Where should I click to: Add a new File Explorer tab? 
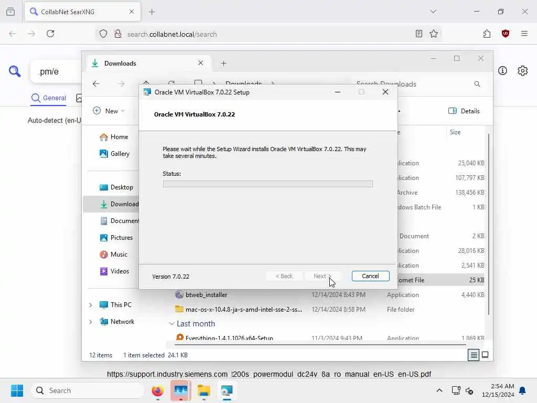point(223,63)
